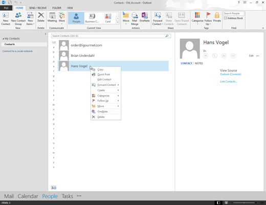Screen dimensions: 266x205
Task: Click Connect to a social network
Action: point(17,51)
